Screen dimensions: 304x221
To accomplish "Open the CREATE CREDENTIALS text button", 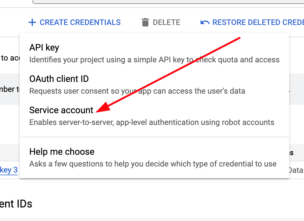I will (80, 23).
